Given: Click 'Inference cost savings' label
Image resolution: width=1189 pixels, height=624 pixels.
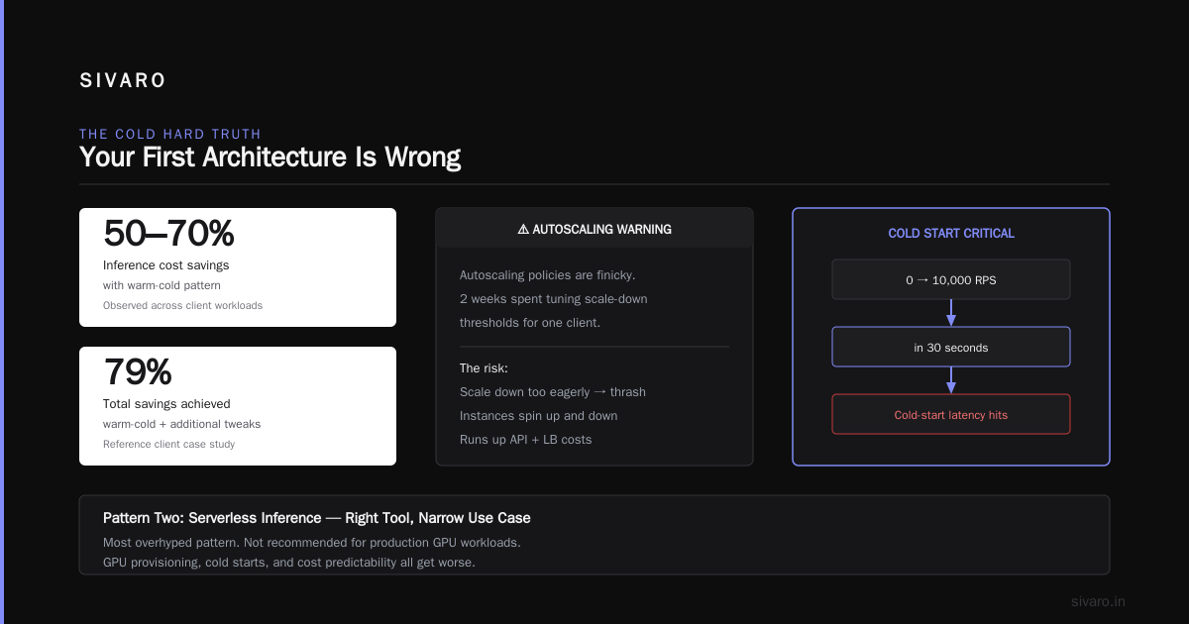Looking at the screenshot, I should click(x=165, y=265).
